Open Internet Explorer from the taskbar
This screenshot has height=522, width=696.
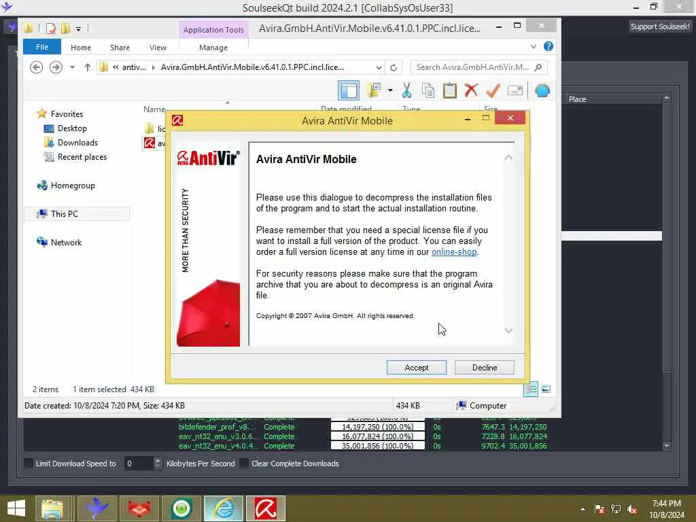pos(224,508)
